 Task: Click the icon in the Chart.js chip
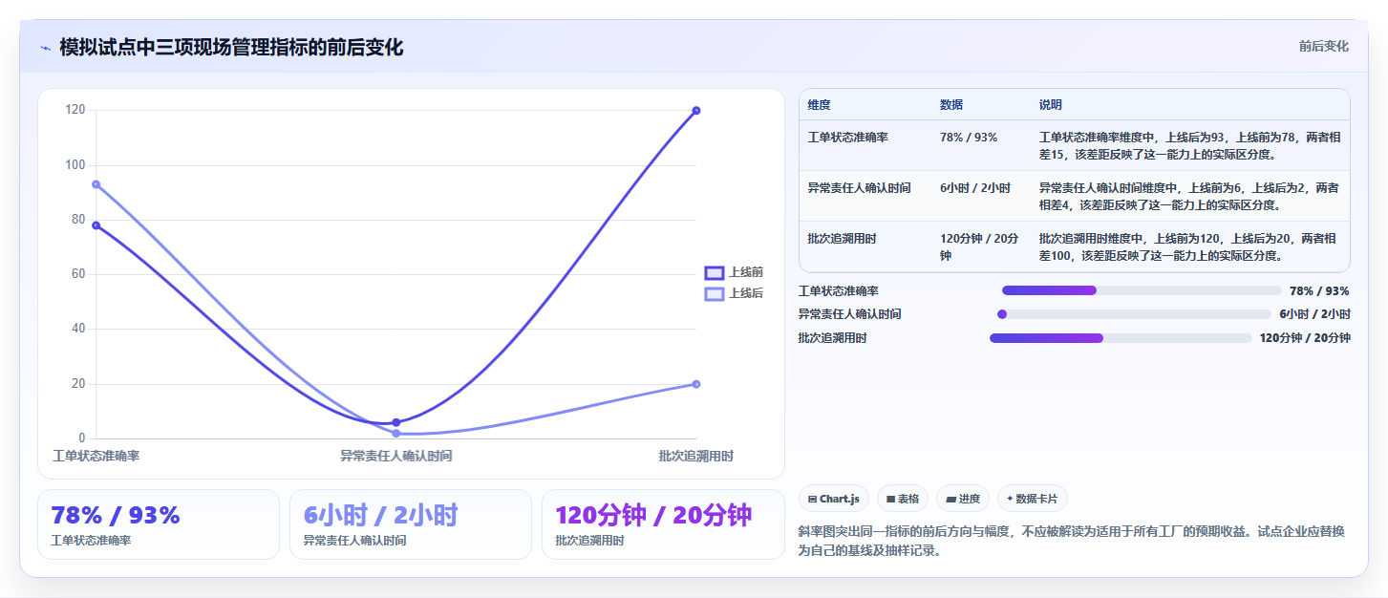[812, 499]
